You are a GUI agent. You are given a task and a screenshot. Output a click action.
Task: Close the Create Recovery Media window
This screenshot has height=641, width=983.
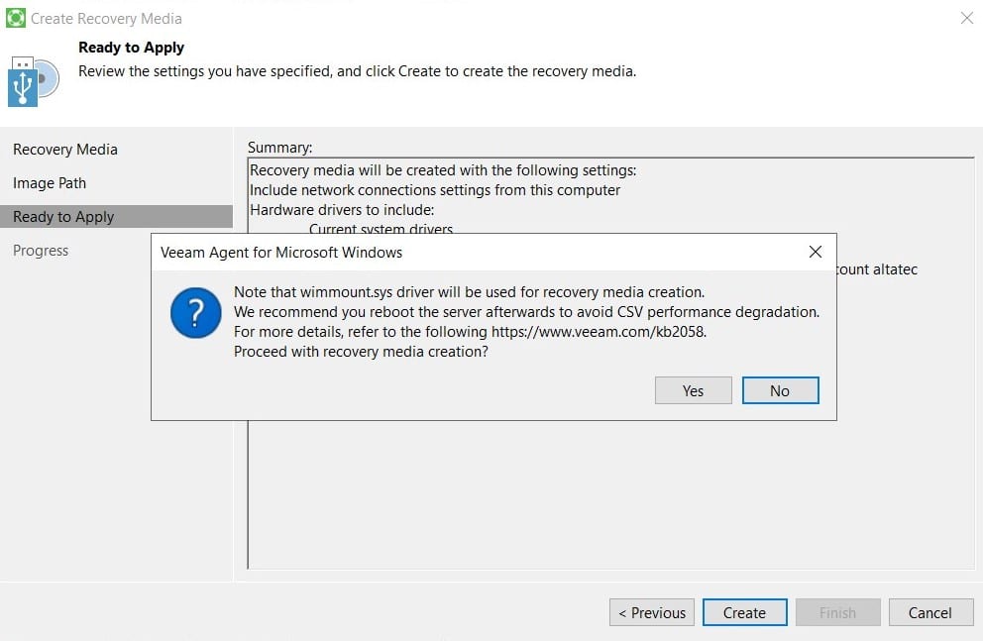pyautogui.click(x=967, y=18)
